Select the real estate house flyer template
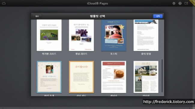The image size is (195, 109). coord(146,77)
